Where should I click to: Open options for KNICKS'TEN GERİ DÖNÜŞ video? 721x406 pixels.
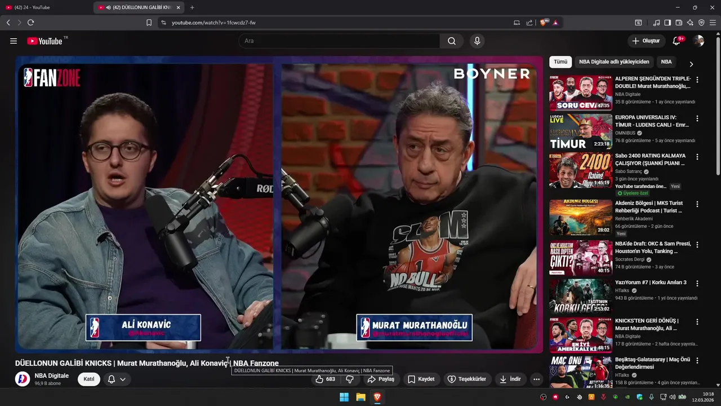697,321
